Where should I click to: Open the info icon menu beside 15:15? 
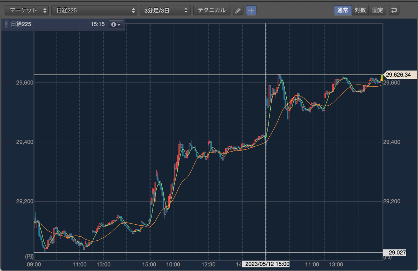116,24
